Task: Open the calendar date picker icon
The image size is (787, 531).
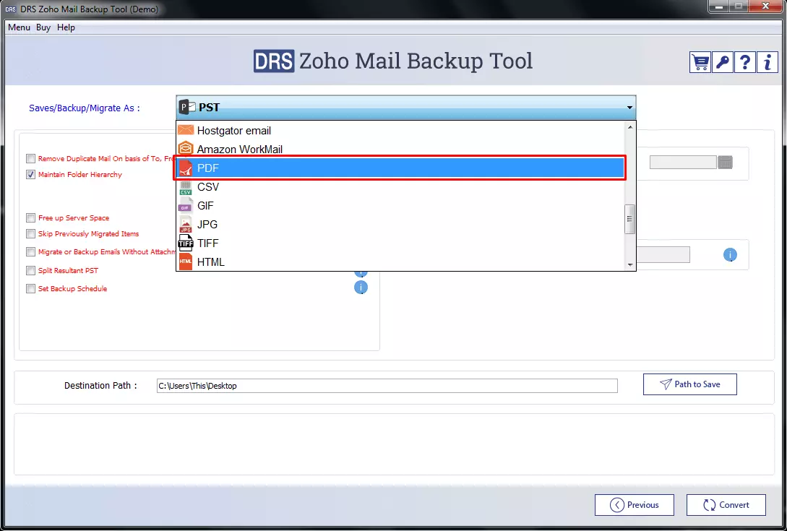Action: pos(726,162)
